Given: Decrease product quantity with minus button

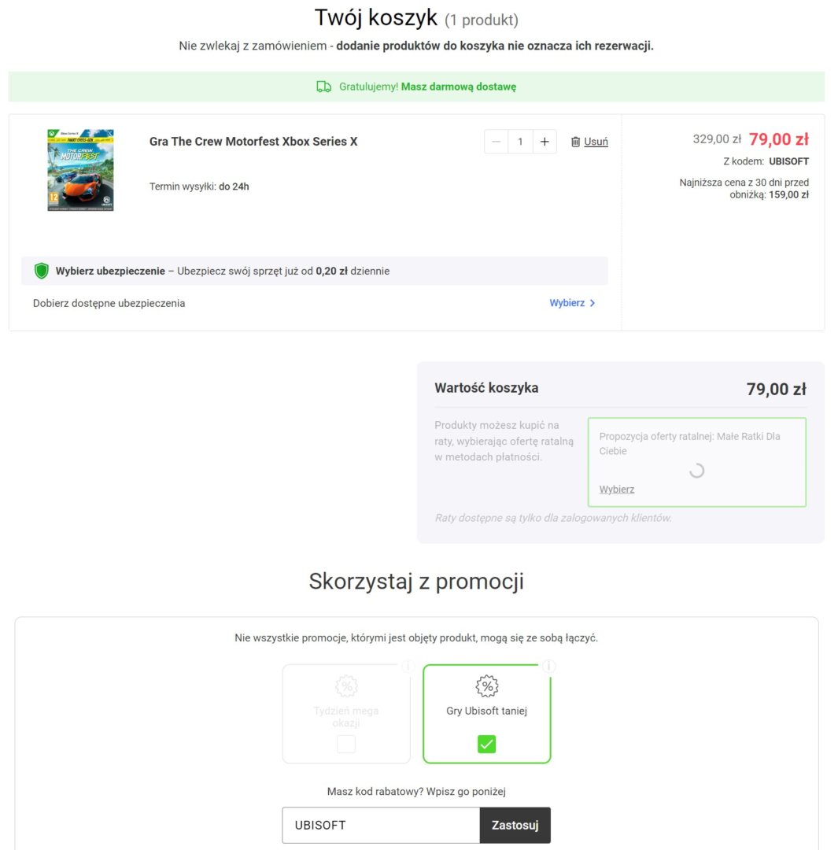Looking at the screenshot, I should pos(496,142).
